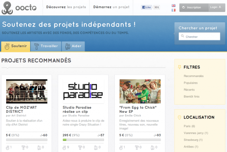
Task: Click hammer icon on From Egg to Chick card
Action: click(x=137, y=147)
